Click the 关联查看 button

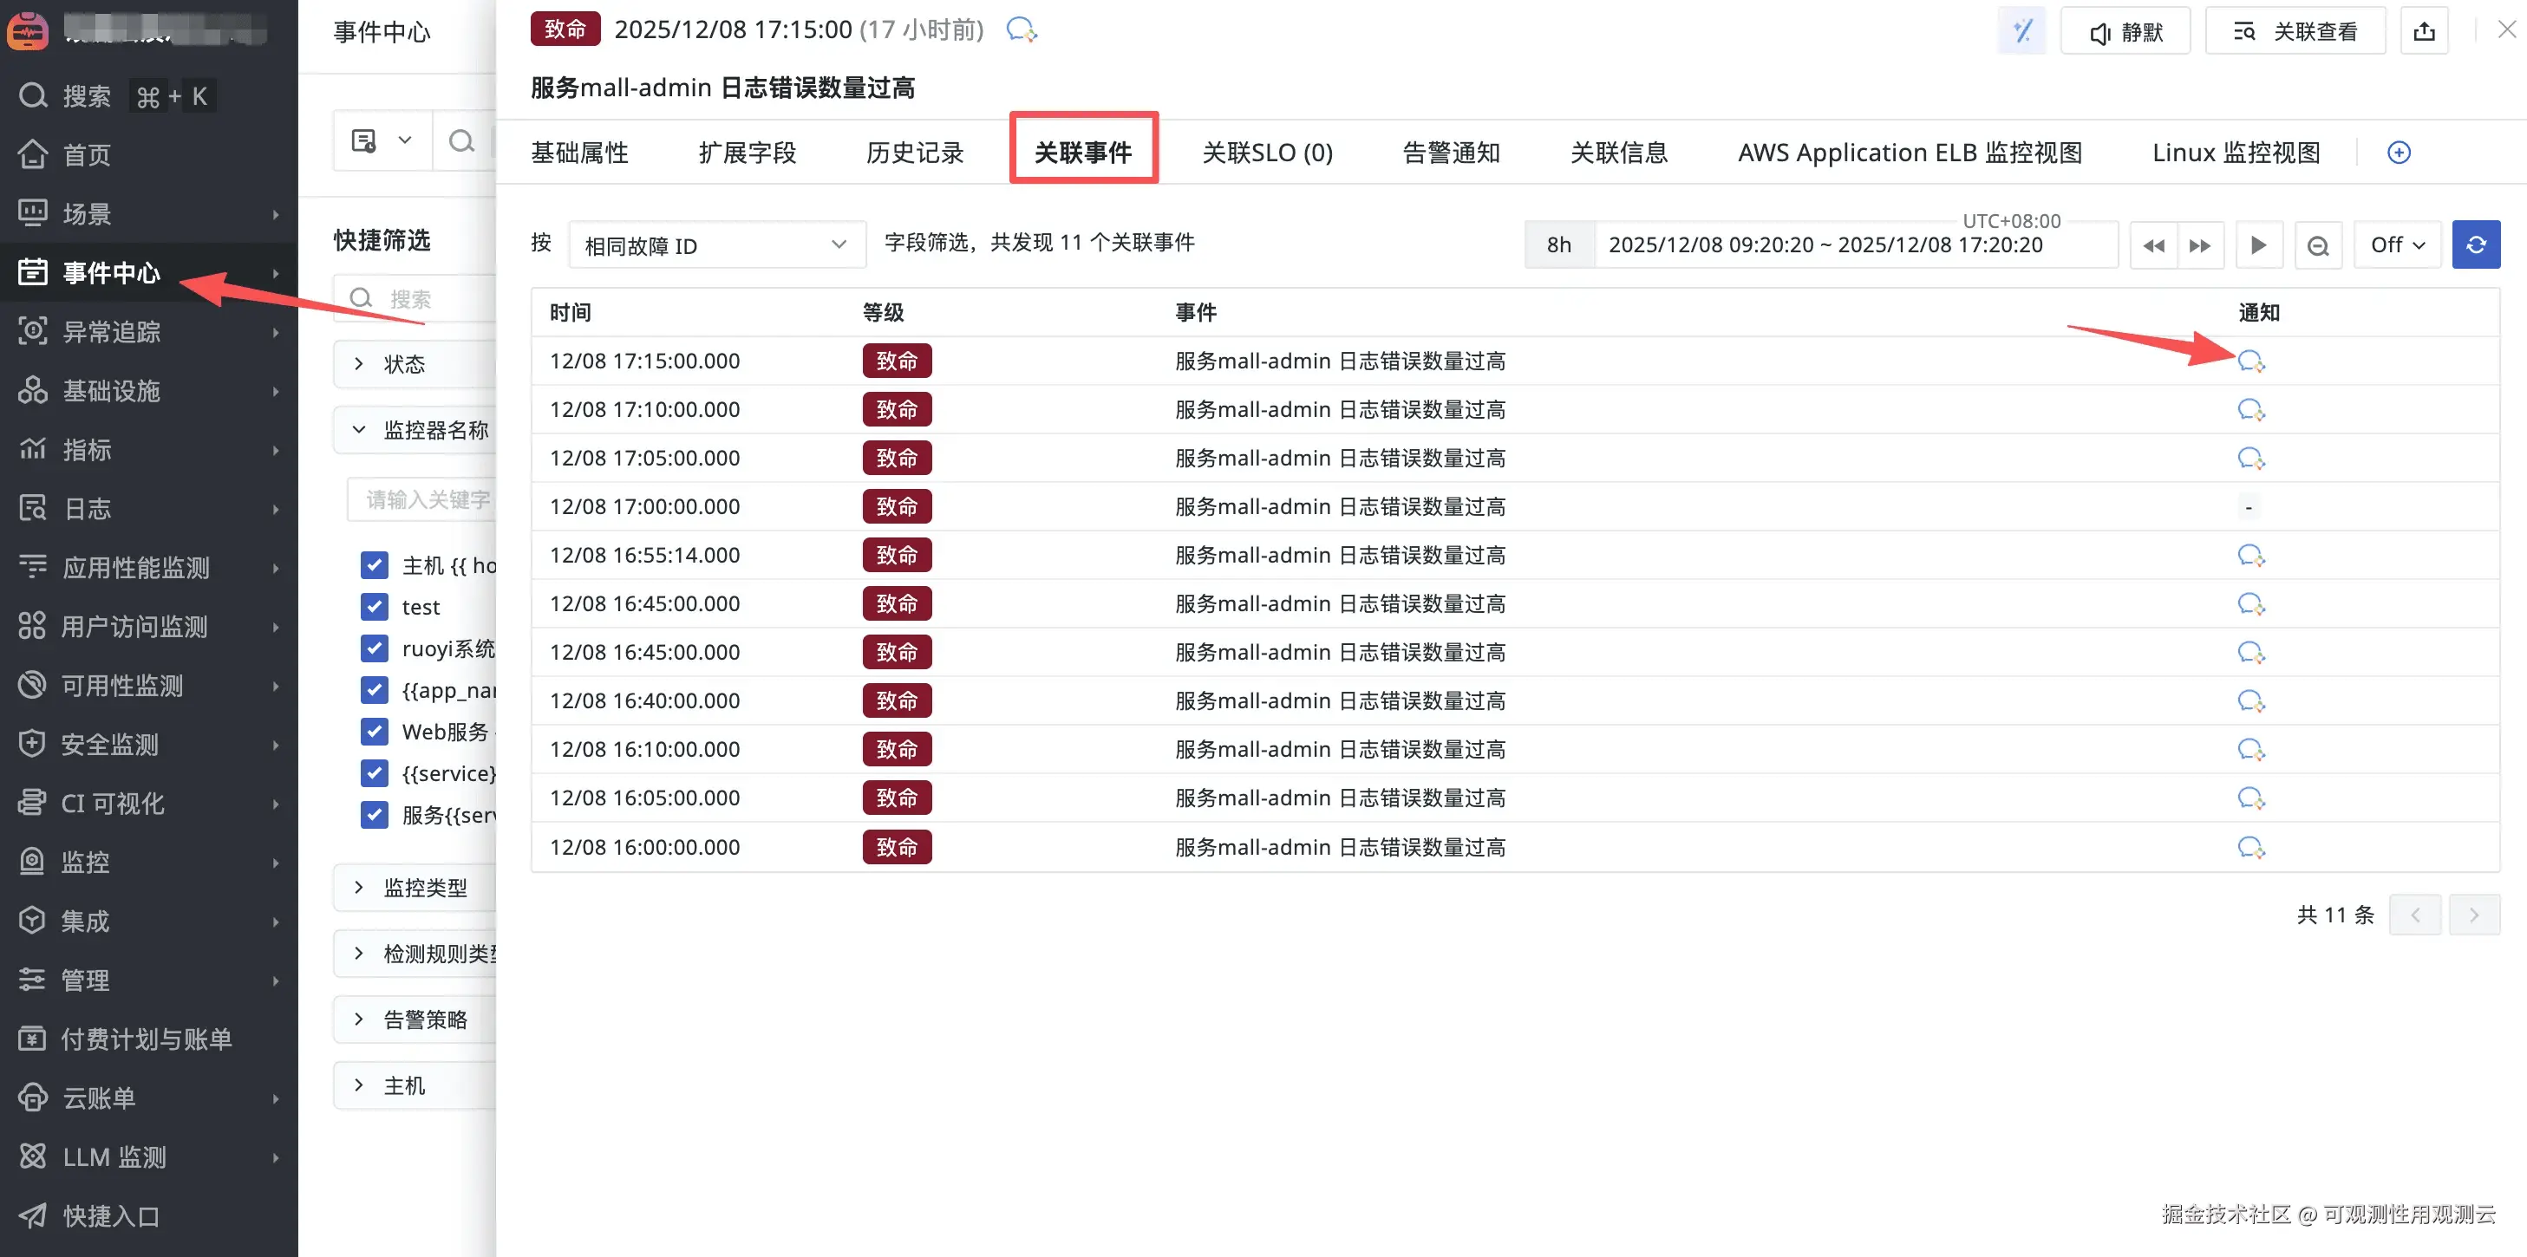[2295, 31]
